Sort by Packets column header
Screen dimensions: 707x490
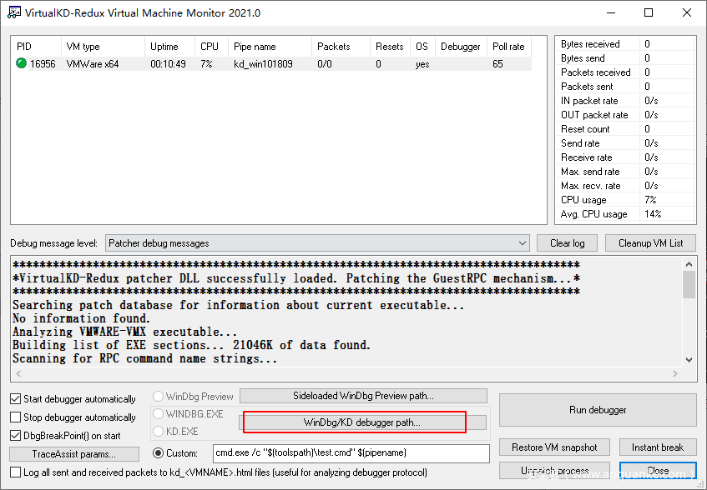(x=341, y=47)
